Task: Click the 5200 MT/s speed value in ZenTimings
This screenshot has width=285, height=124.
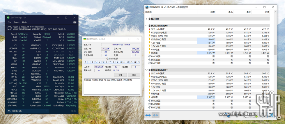Action: pos(23,34)
